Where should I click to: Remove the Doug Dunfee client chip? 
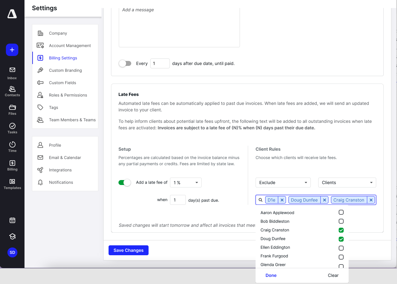click(324, 200)
